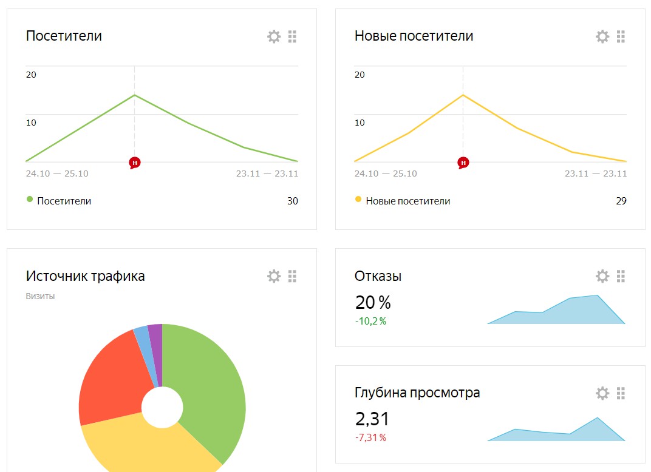Image resolution: width=651 pixels, height=472 pixels.
Task: Open settings gear of Глубина просмотра widget
Action: (602, 393)
